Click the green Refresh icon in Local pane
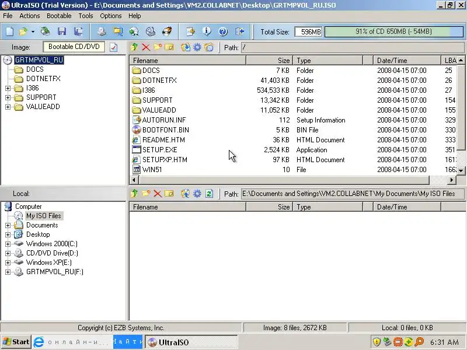The height and width of the screenshot is (350, 467). click(x=209, y=194)
